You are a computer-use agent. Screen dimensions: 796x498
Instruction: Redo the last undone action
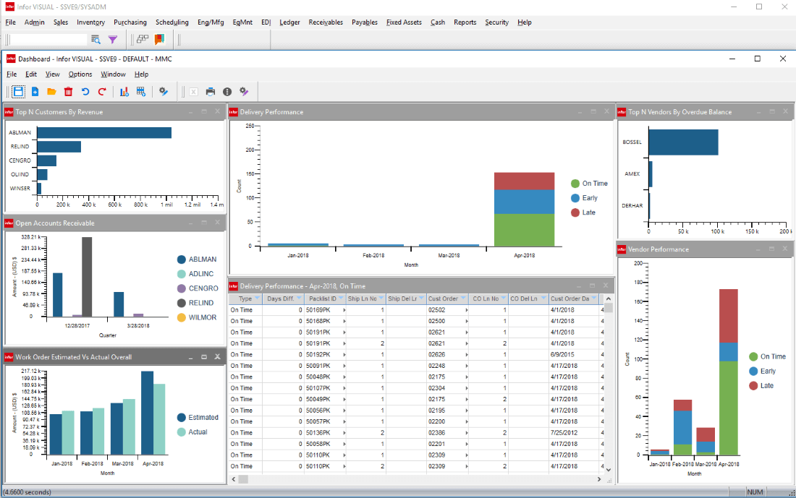pos(102,92)
